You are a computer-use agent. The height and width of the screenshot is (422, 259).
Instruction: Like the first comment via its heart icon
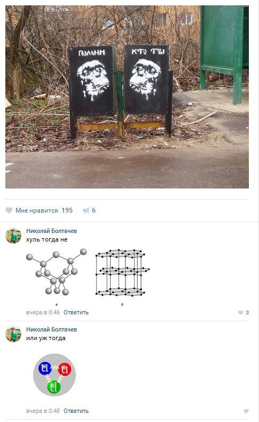(x=241, y=312)
